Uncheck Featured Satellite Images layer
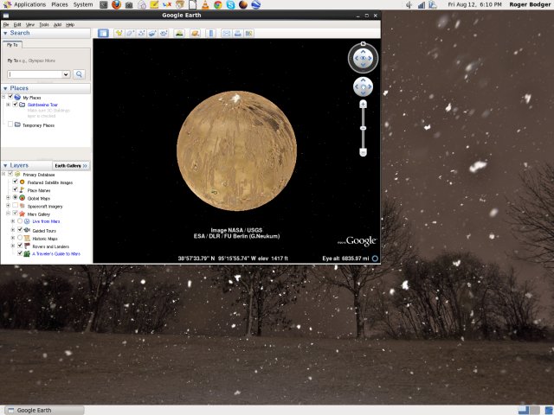554x415 pixels. coord(16,182)
